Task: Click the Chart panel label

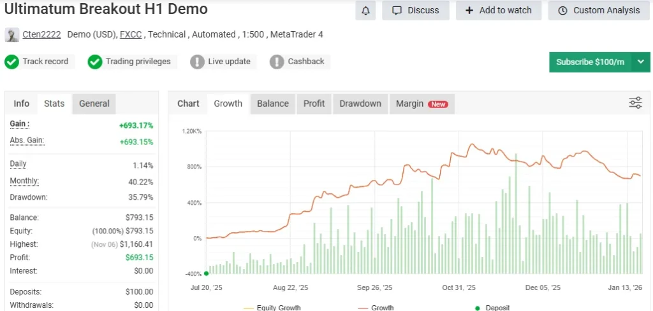Action: [188, 104]
